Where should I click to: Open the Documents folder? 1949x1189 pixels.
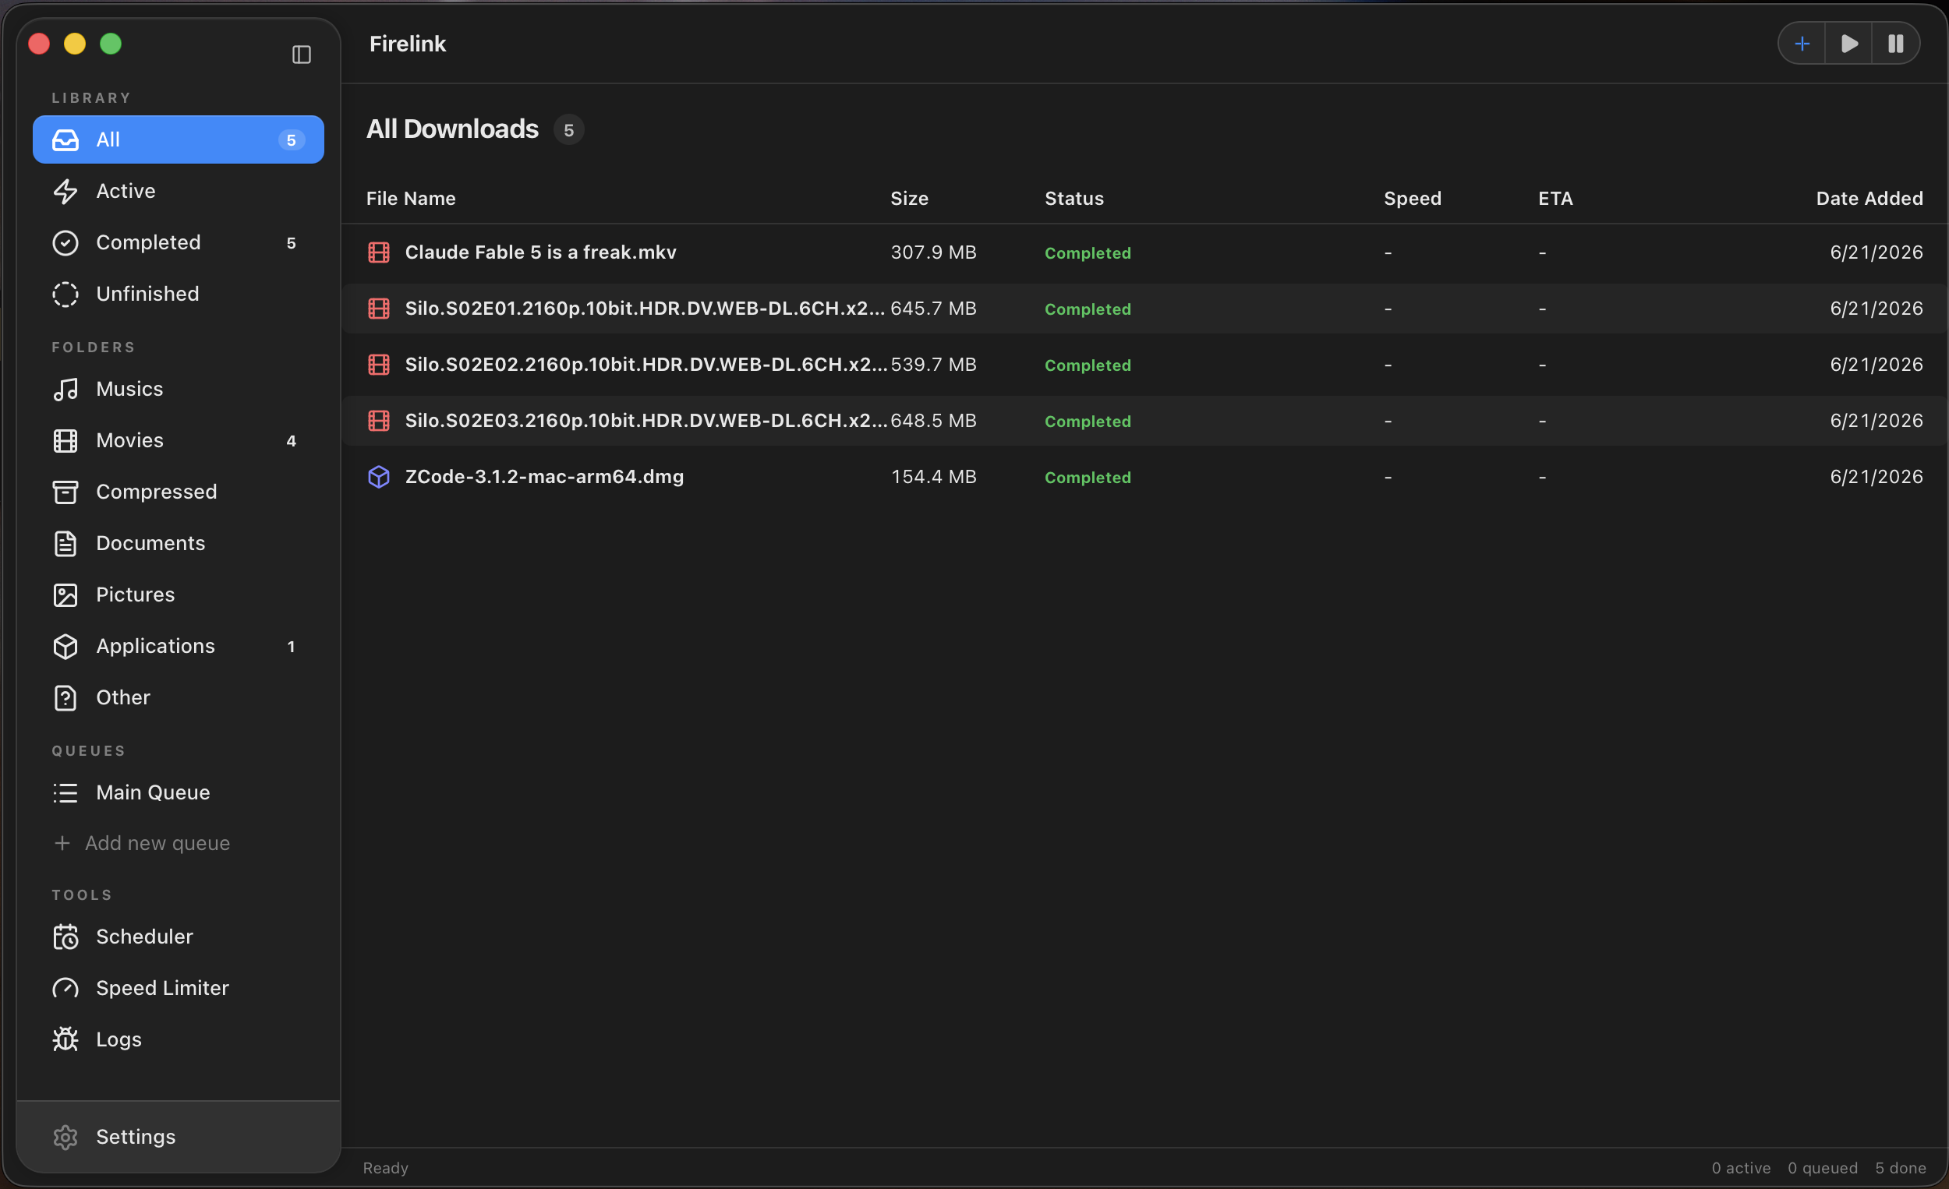tap(178, 543)
